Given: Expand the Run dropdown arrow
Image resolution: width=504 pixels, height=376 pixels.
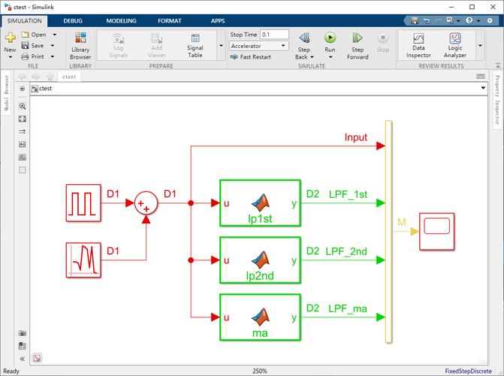Looking at the screenshot, I should coord(330,57).
